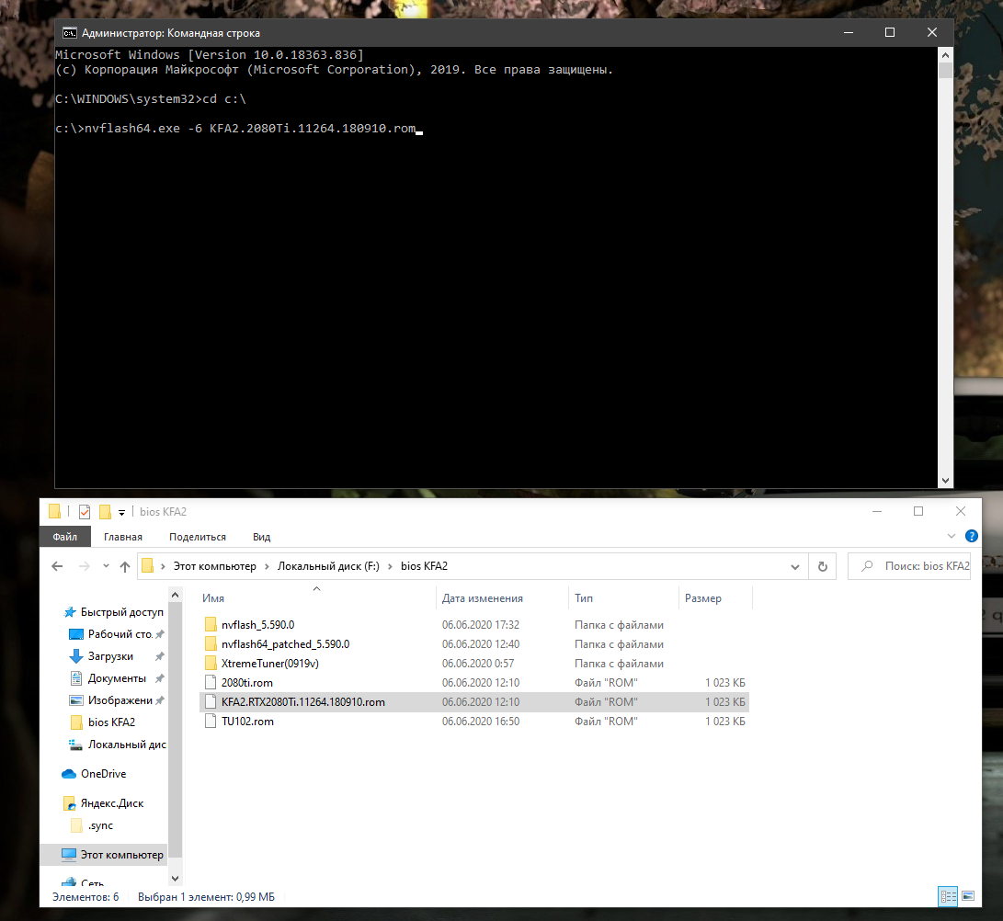Open Customize Quick Access Toolbar dropdown
1003x921 pixels.
tap(121, 512)
